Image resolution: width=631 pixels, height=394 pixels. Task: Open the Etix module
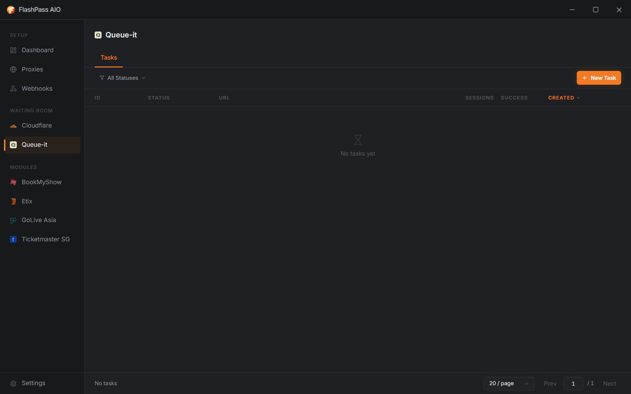click(x=42, y=201)
